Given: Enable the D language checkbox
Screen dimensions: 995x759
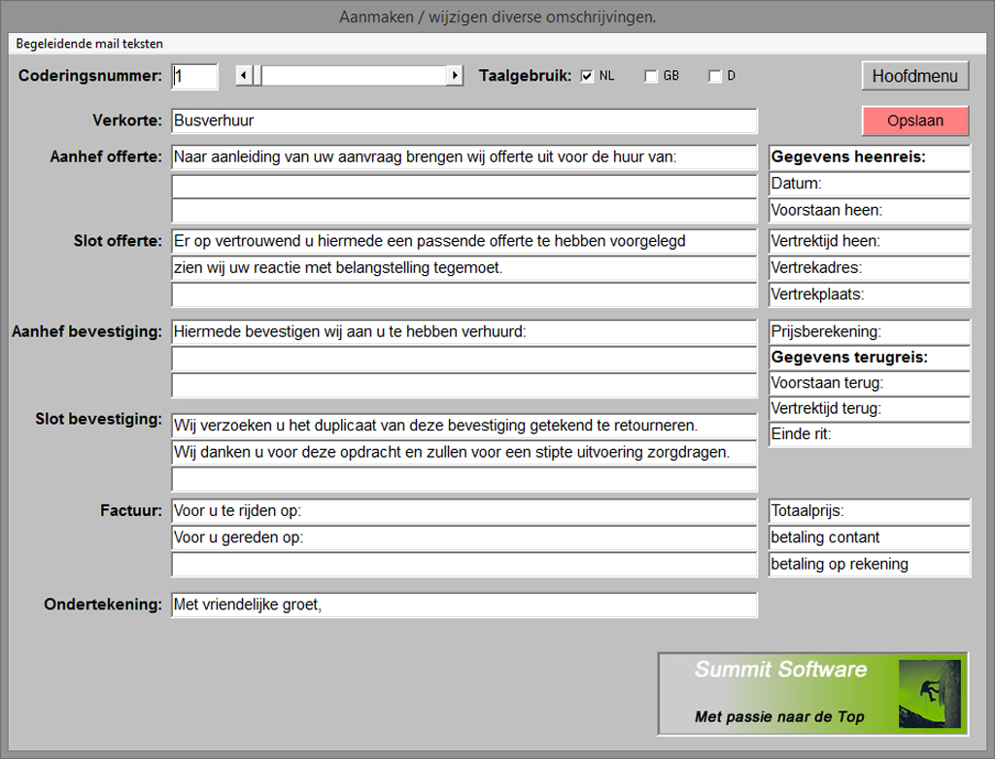Looking at the screenshot, I should 715,77.
